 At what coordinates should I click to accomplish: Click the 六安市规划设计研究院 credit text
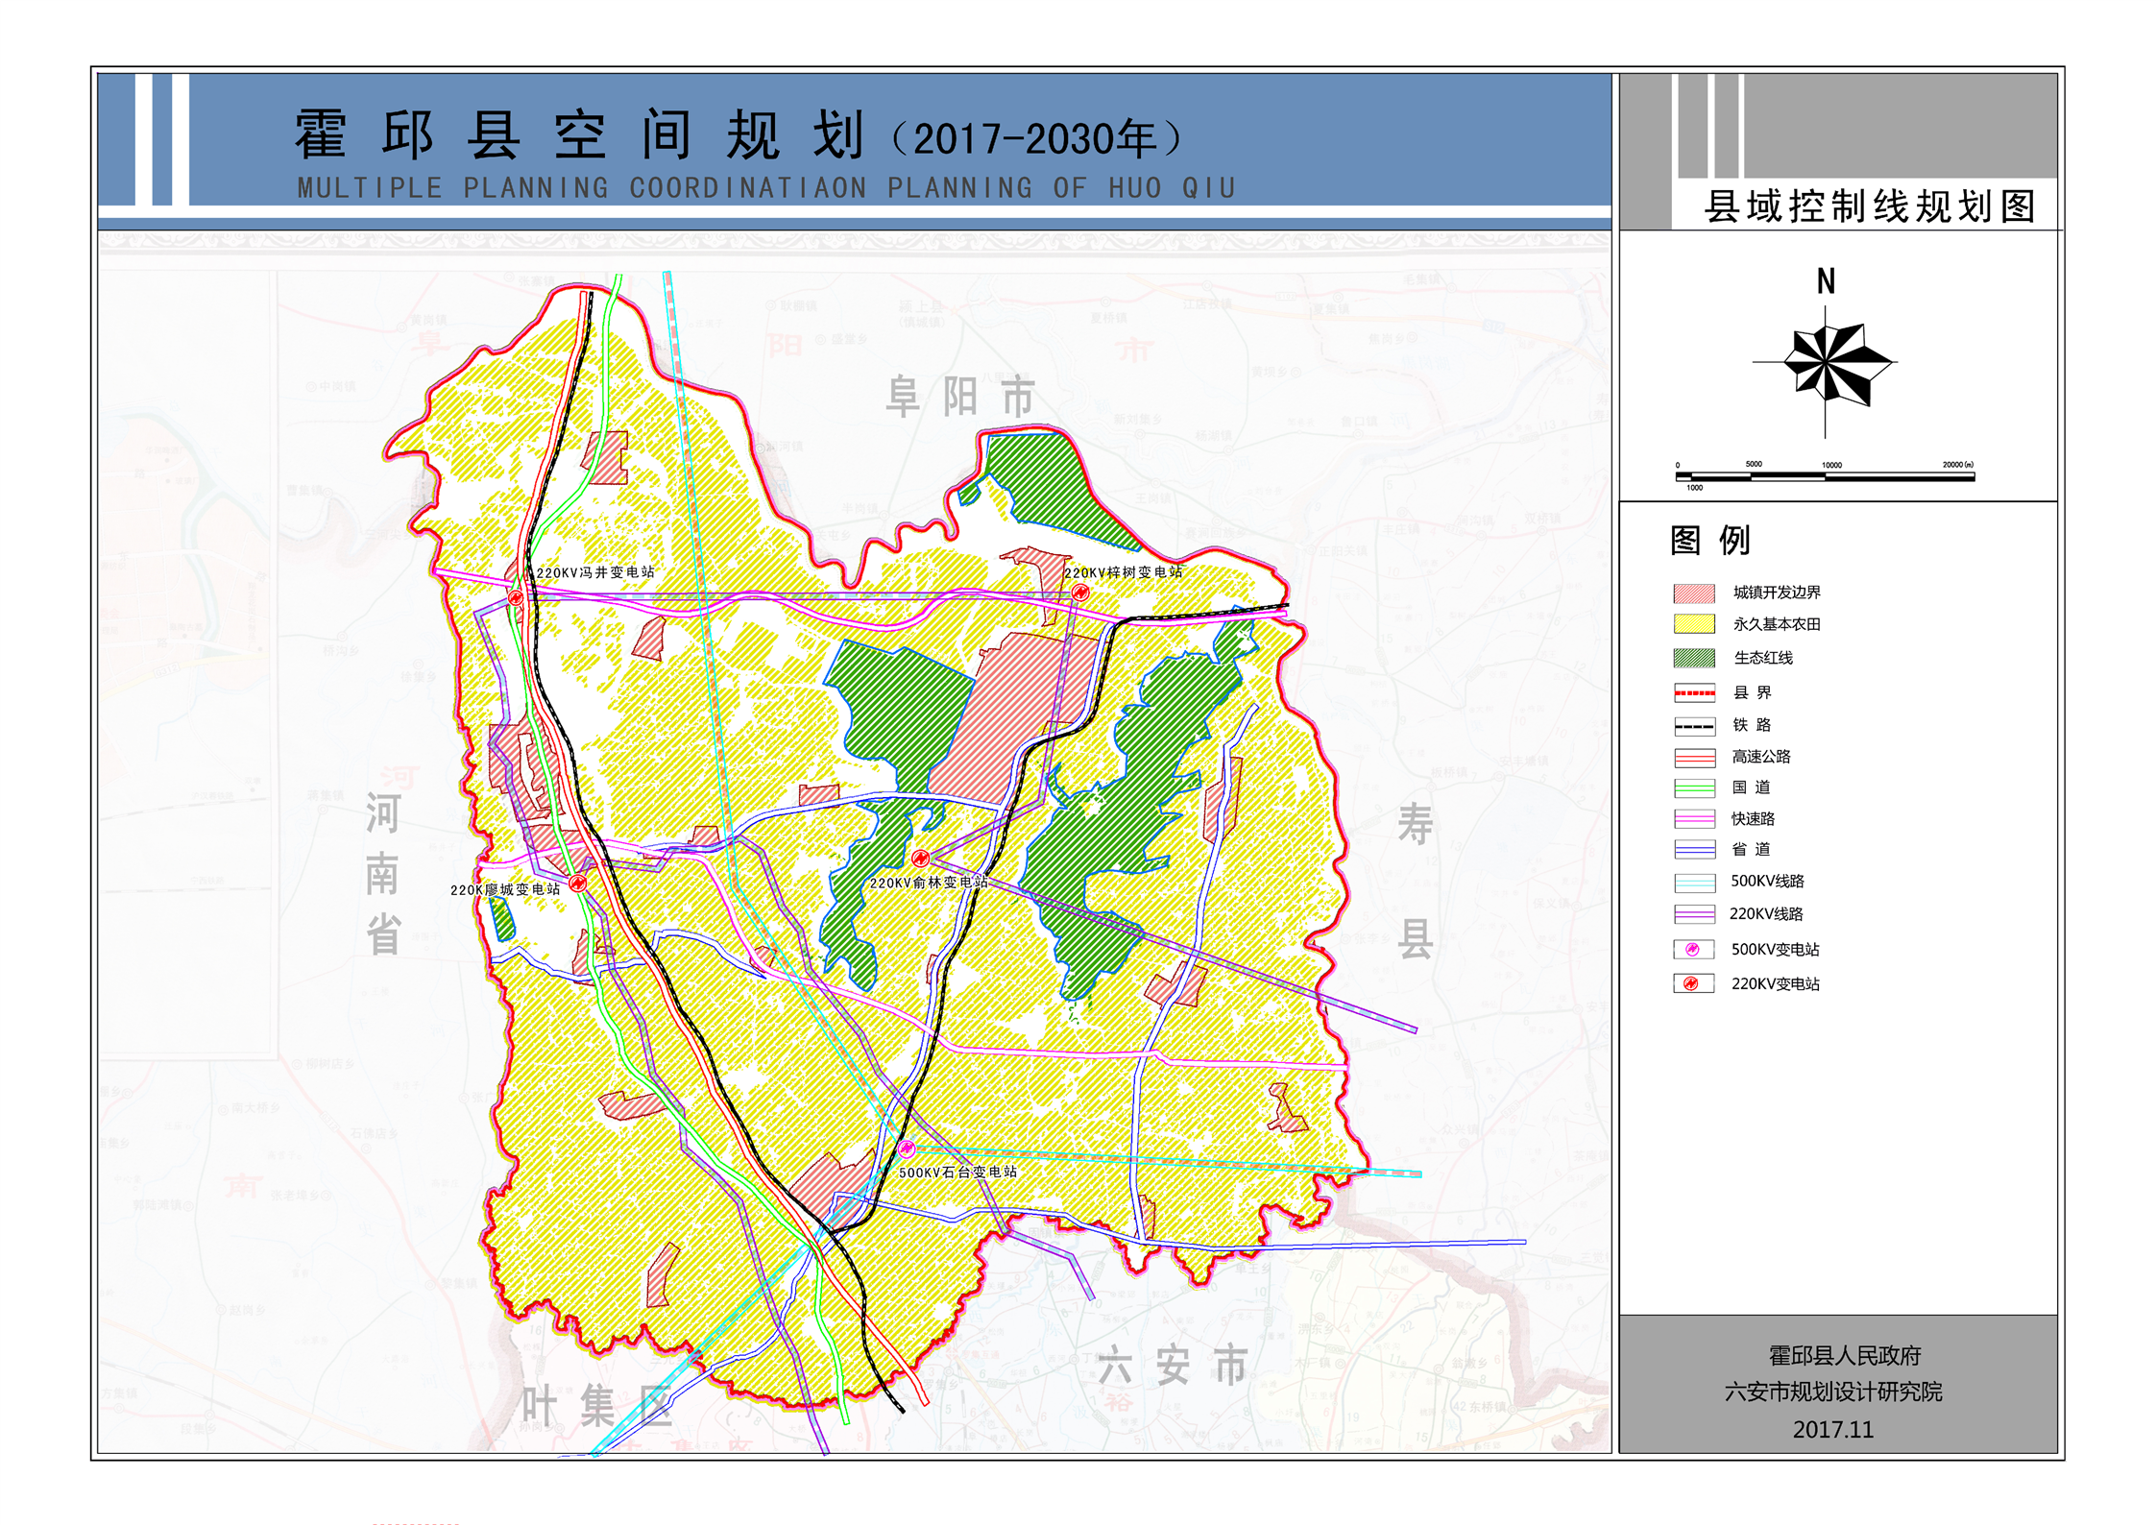tap(1832, 1392)
